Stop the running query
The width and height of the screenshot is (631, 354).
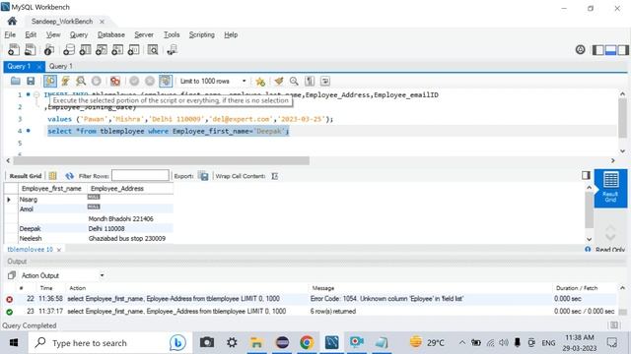pyautogui.click(x=97, y=81)
